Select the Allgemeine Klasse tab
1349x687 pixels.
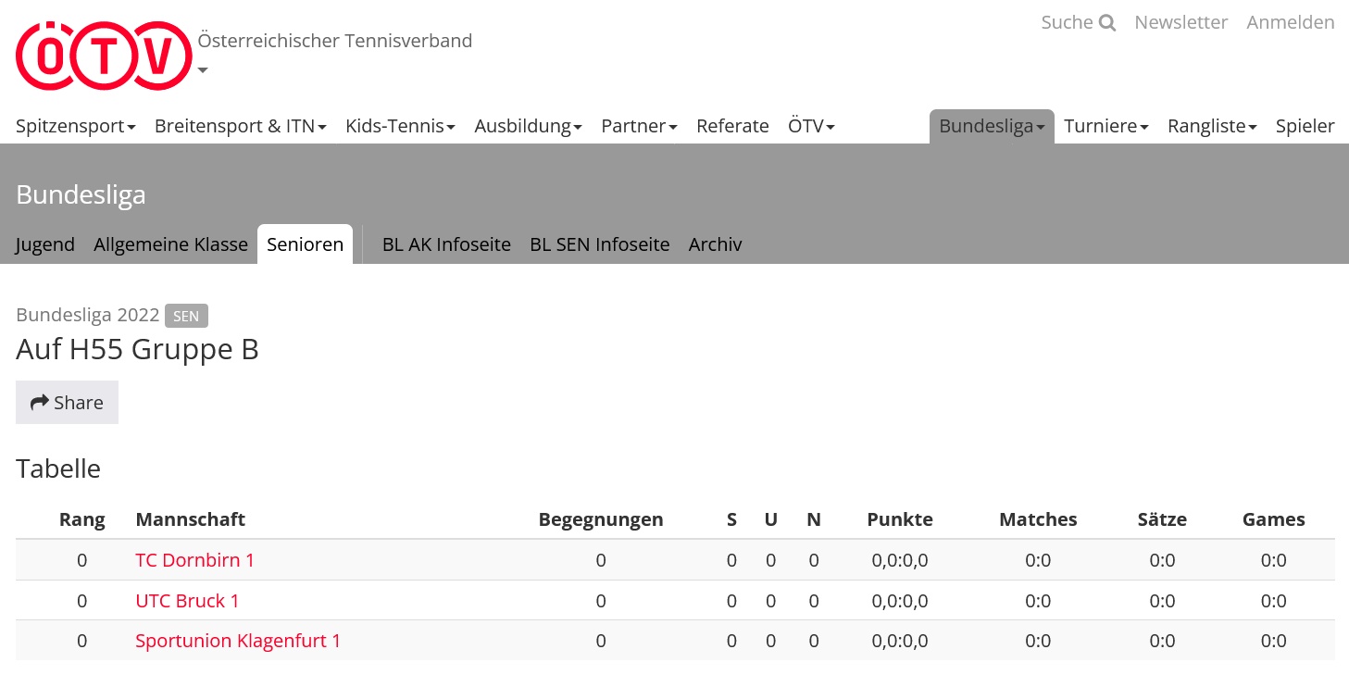click(170, 244)
